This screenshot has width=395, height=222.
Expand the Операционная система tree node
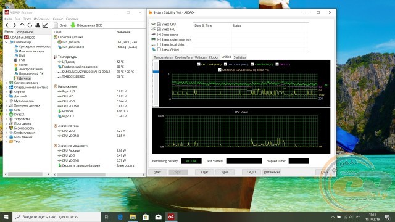click(7, 88)
